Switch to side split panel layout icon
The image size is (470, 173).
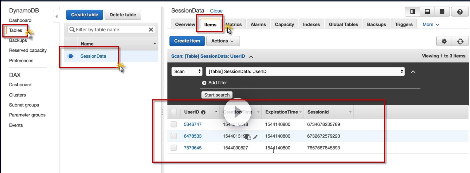coord(412,12)
